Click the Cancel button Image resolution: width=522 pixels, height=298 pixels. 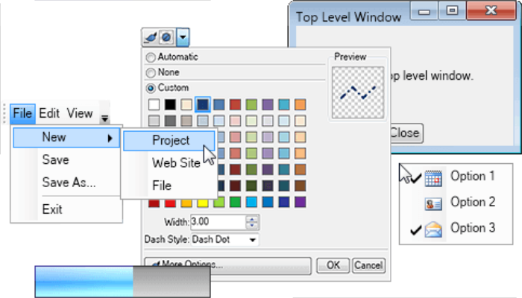368,265
